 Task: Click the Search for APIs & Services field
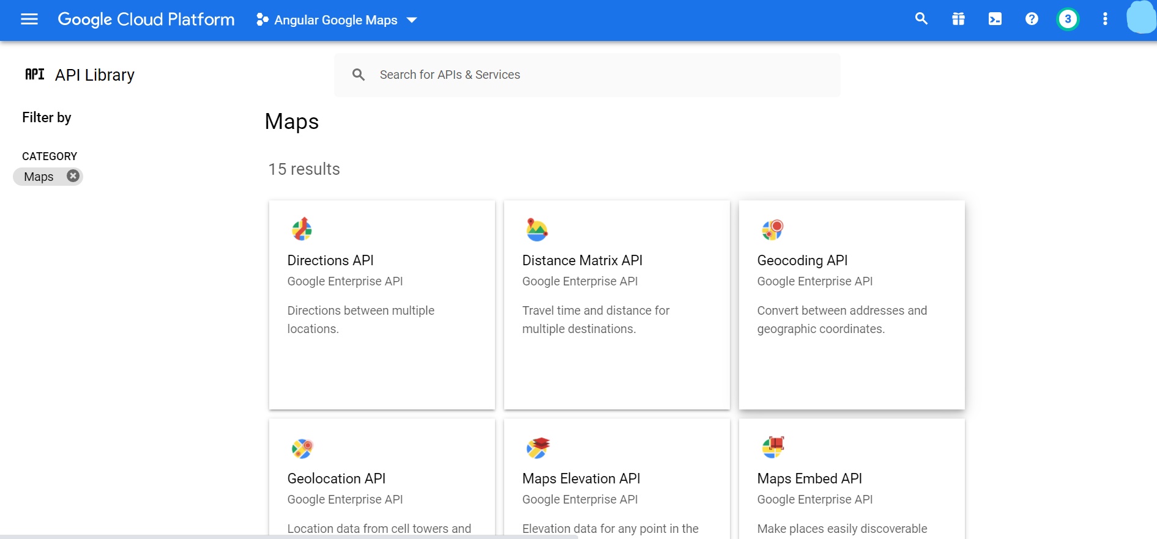pos(587,75)
